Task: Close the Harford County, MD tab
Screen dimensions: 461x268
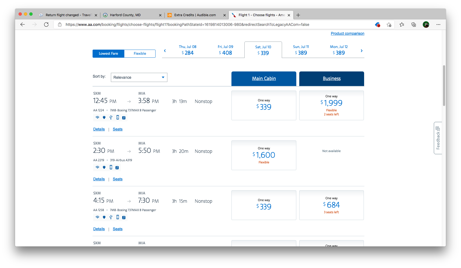Action: (x=160, y=15)
